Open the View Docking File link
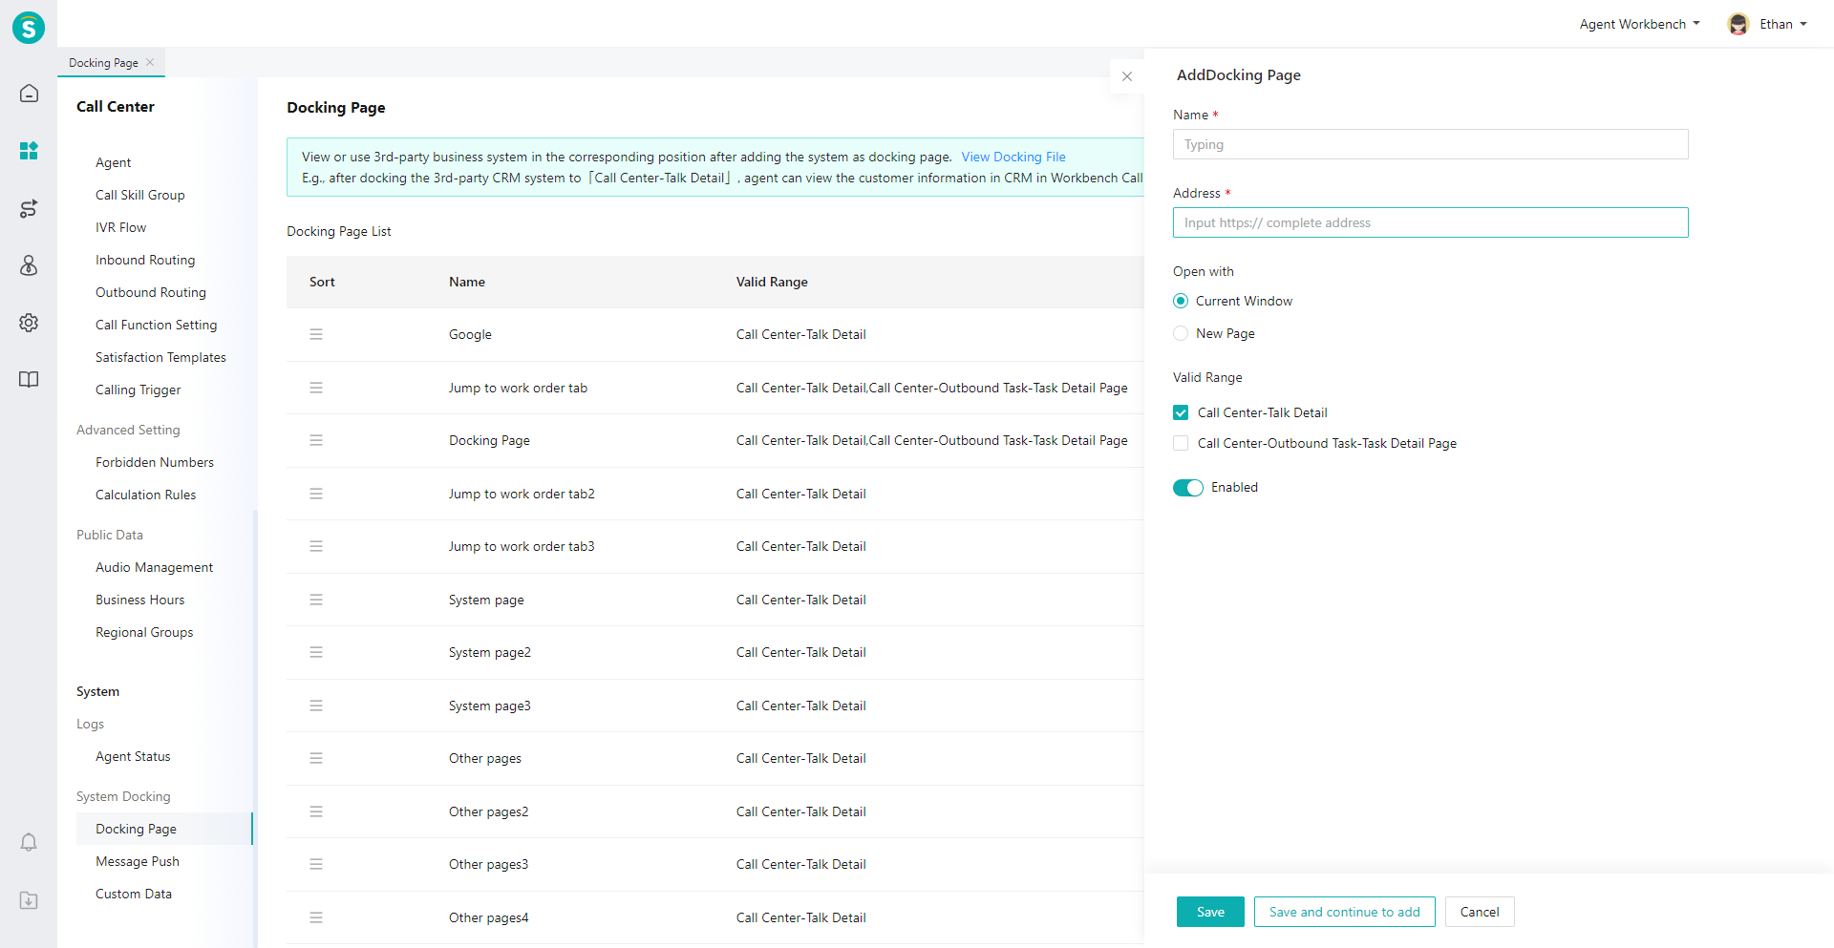1834x948 pixels. click(x=1013, y=157)
